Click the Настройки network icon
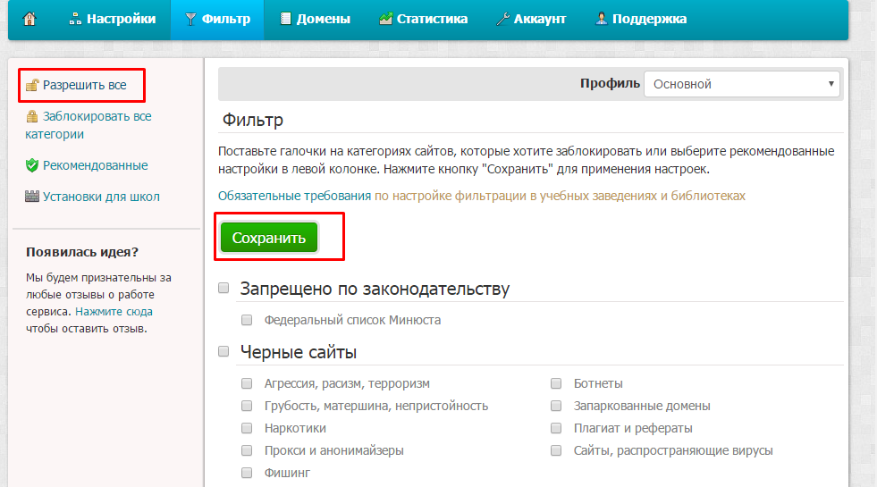Image resolution: width=877 pixels, height=487 pixels. point(75,19)
